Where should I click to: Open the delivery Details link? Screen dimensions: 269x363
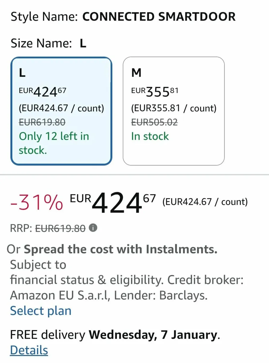(x=29, y=350)
